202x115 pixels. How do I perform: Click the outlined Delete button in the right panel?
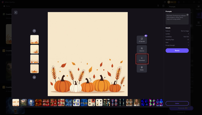coord(177,103)
